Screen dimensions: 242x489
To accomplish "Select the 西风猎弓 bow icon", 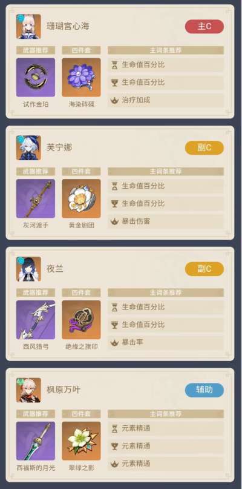I will (36, 320).
